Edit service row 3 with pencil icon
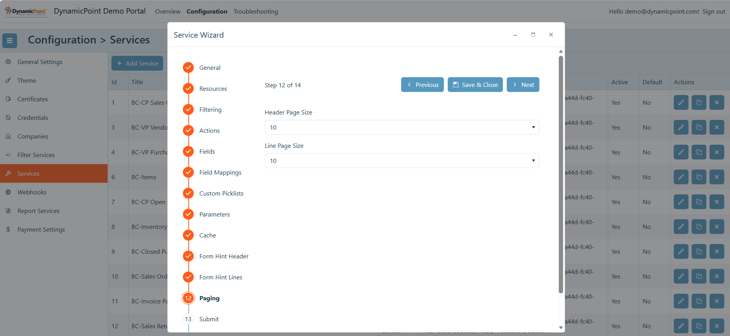730x336 pixels. pyautogui.click(x=681, y=127)
